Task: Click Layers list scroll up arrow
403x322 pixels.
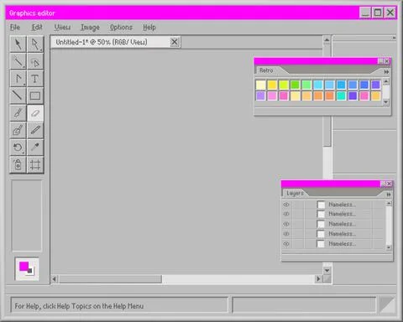Action: tap(389, 203)
